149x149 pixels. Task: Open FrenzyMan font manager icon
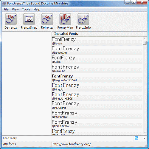coord(65,19)
